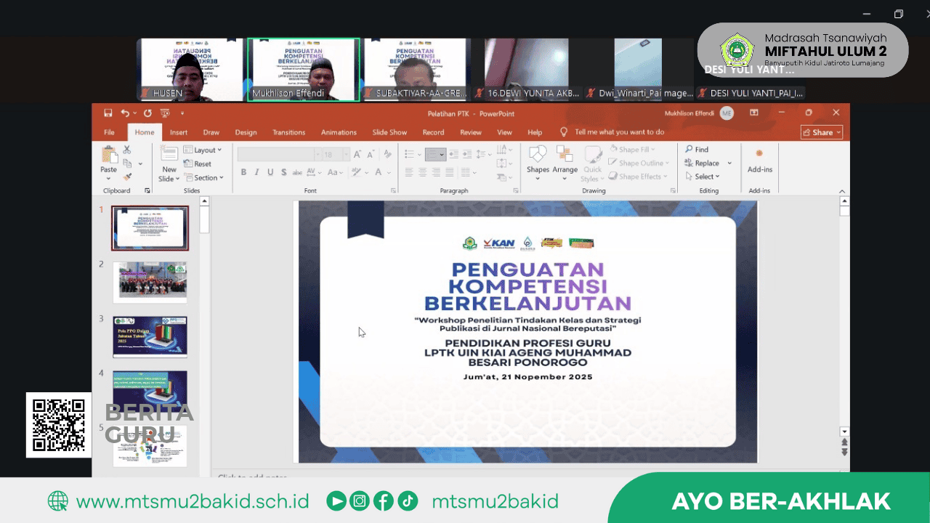Toggle Italic formatting
The width and height of the screenshot is (930, 523).
256,172
